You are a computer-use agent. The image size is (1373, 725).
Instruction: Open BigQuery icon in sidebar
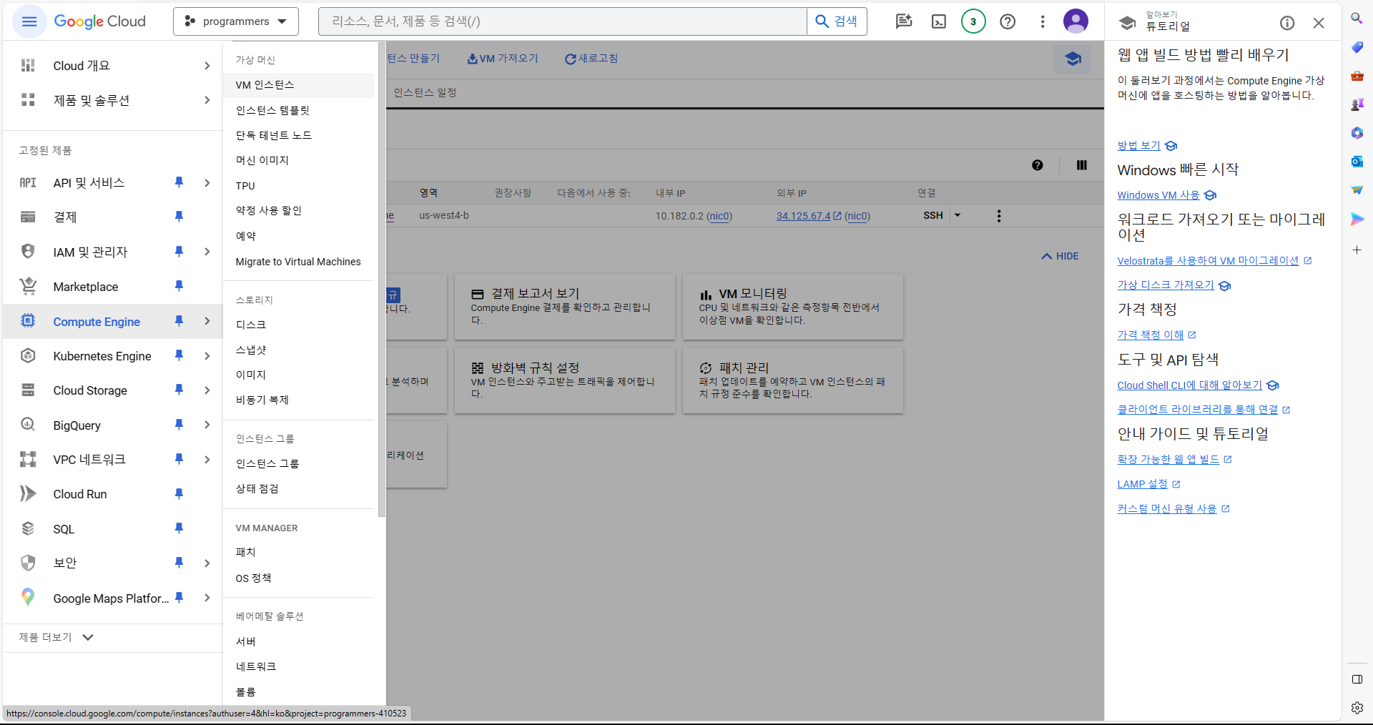28,425
